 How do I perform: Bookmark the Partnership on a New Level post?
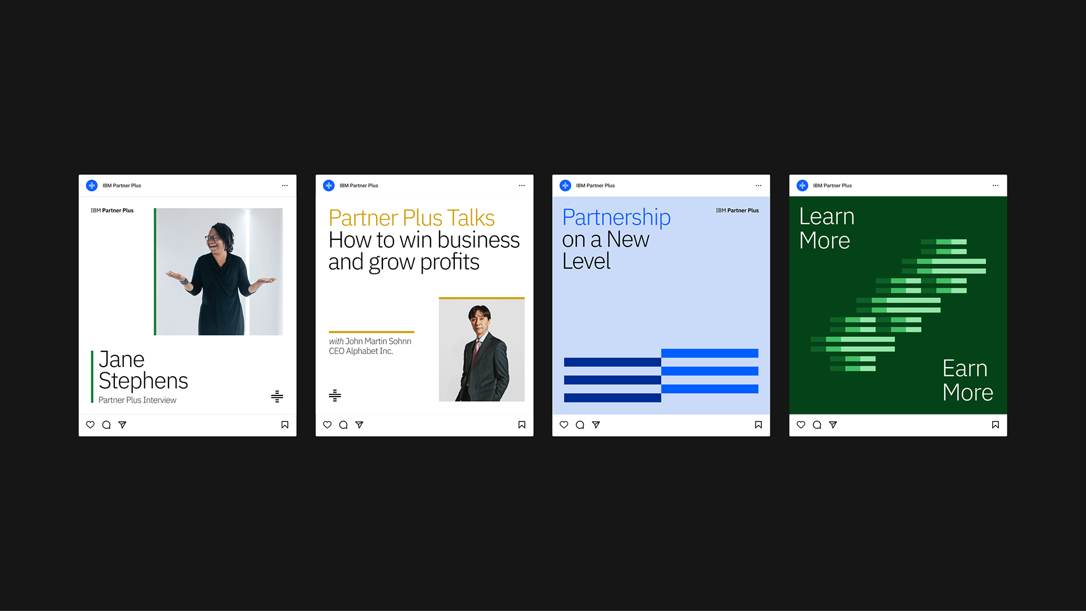[x=759, y=425]
